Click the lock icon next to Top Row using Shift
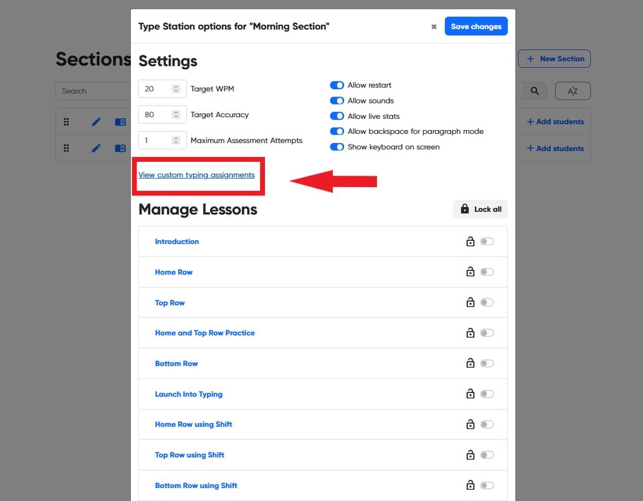643x501 pixels. pyautogui.click(x=470, y=454)
